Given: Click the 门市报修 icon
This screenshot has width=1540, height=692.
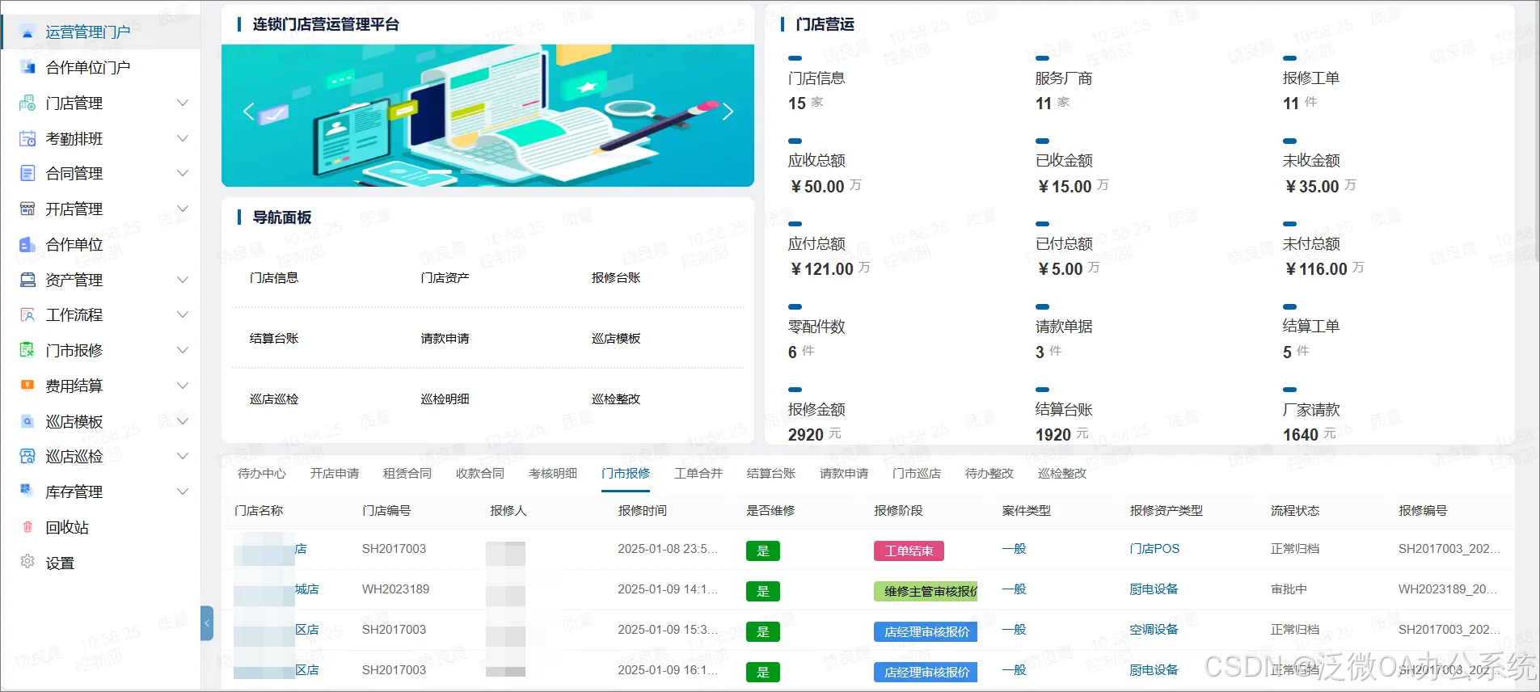Looking at the screenshot, I should [x=27, y=350].
